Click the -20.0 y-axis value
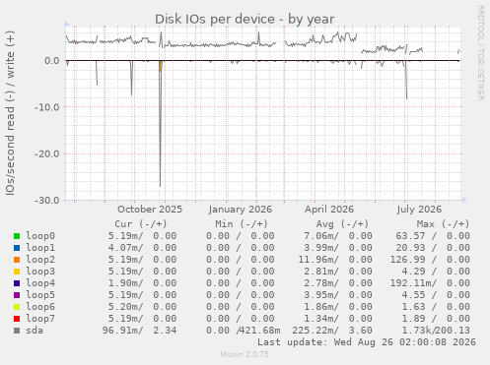Viewport: 490px width, 365px height. tap(46, 153)
